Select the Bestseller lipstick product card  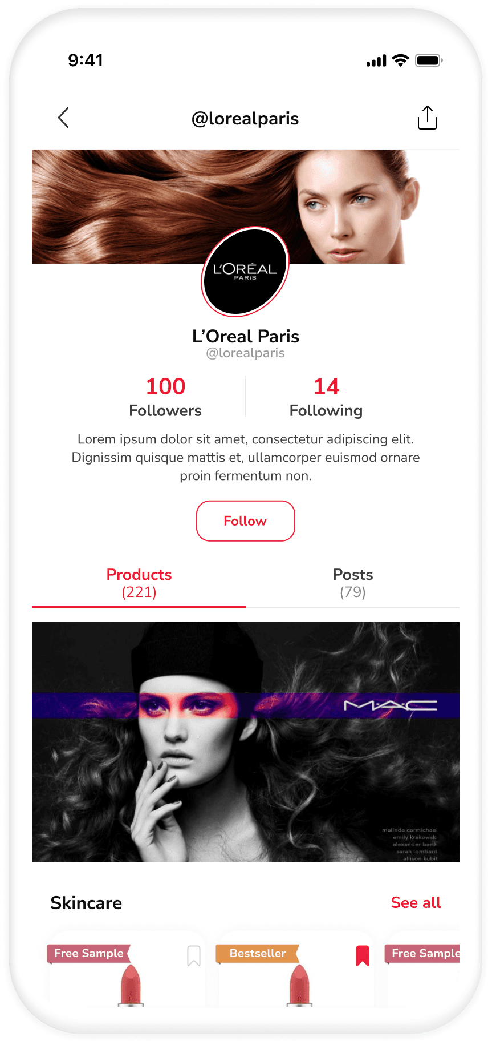pyautogui.click(x=296, y=970)
